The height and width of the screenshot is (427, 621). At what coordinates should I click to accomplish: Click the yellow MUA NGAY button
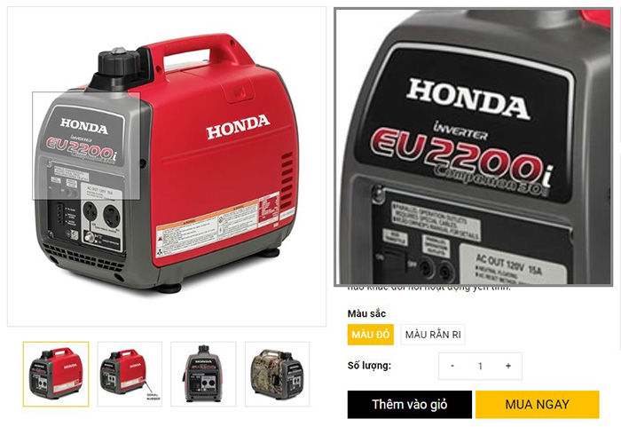click(x=538, y=405)
